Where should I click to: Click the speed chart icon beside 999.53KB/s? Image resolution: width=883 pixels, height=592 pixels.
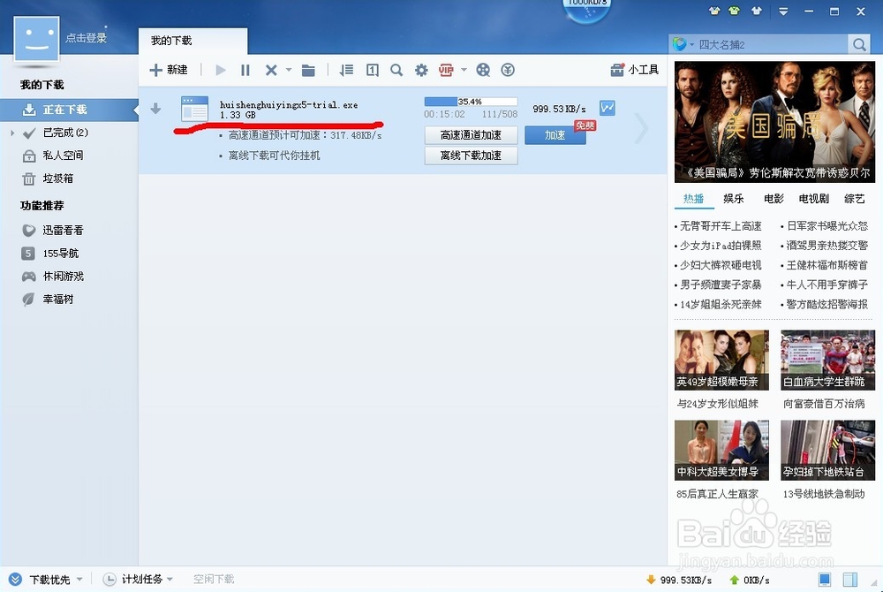608,108
